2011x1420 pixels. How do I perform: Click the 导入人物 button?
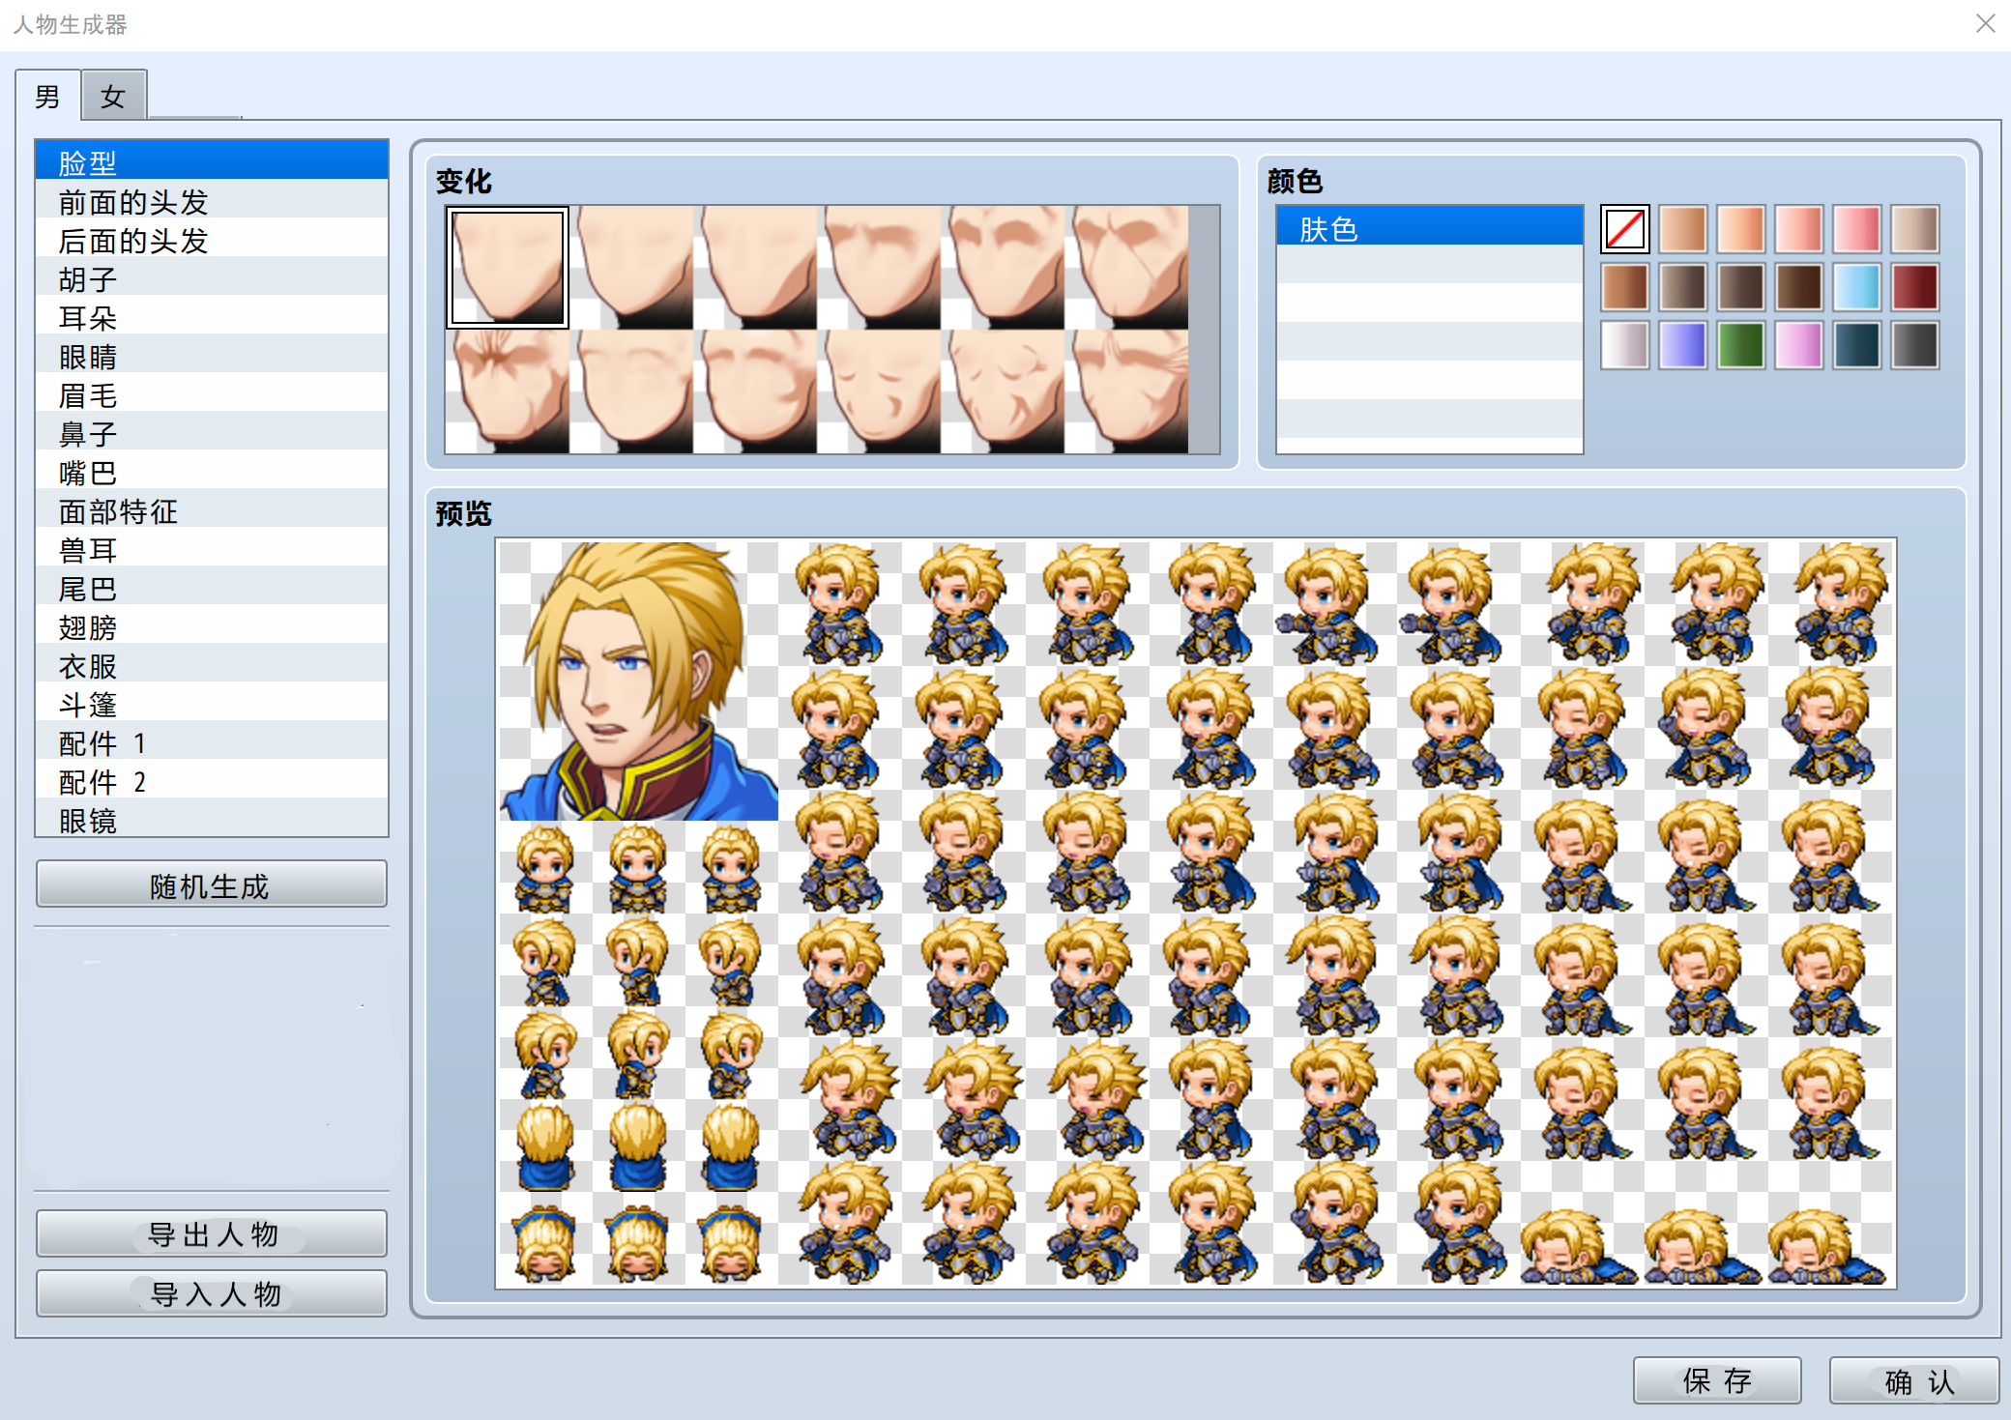click(x=212, y=1293)
